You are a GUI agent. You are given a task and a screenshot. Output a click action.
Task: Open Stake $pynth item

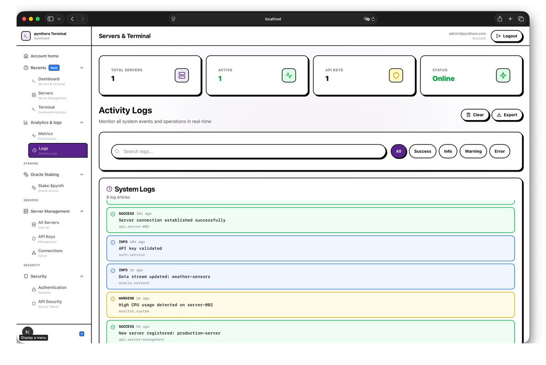[58, 188]
